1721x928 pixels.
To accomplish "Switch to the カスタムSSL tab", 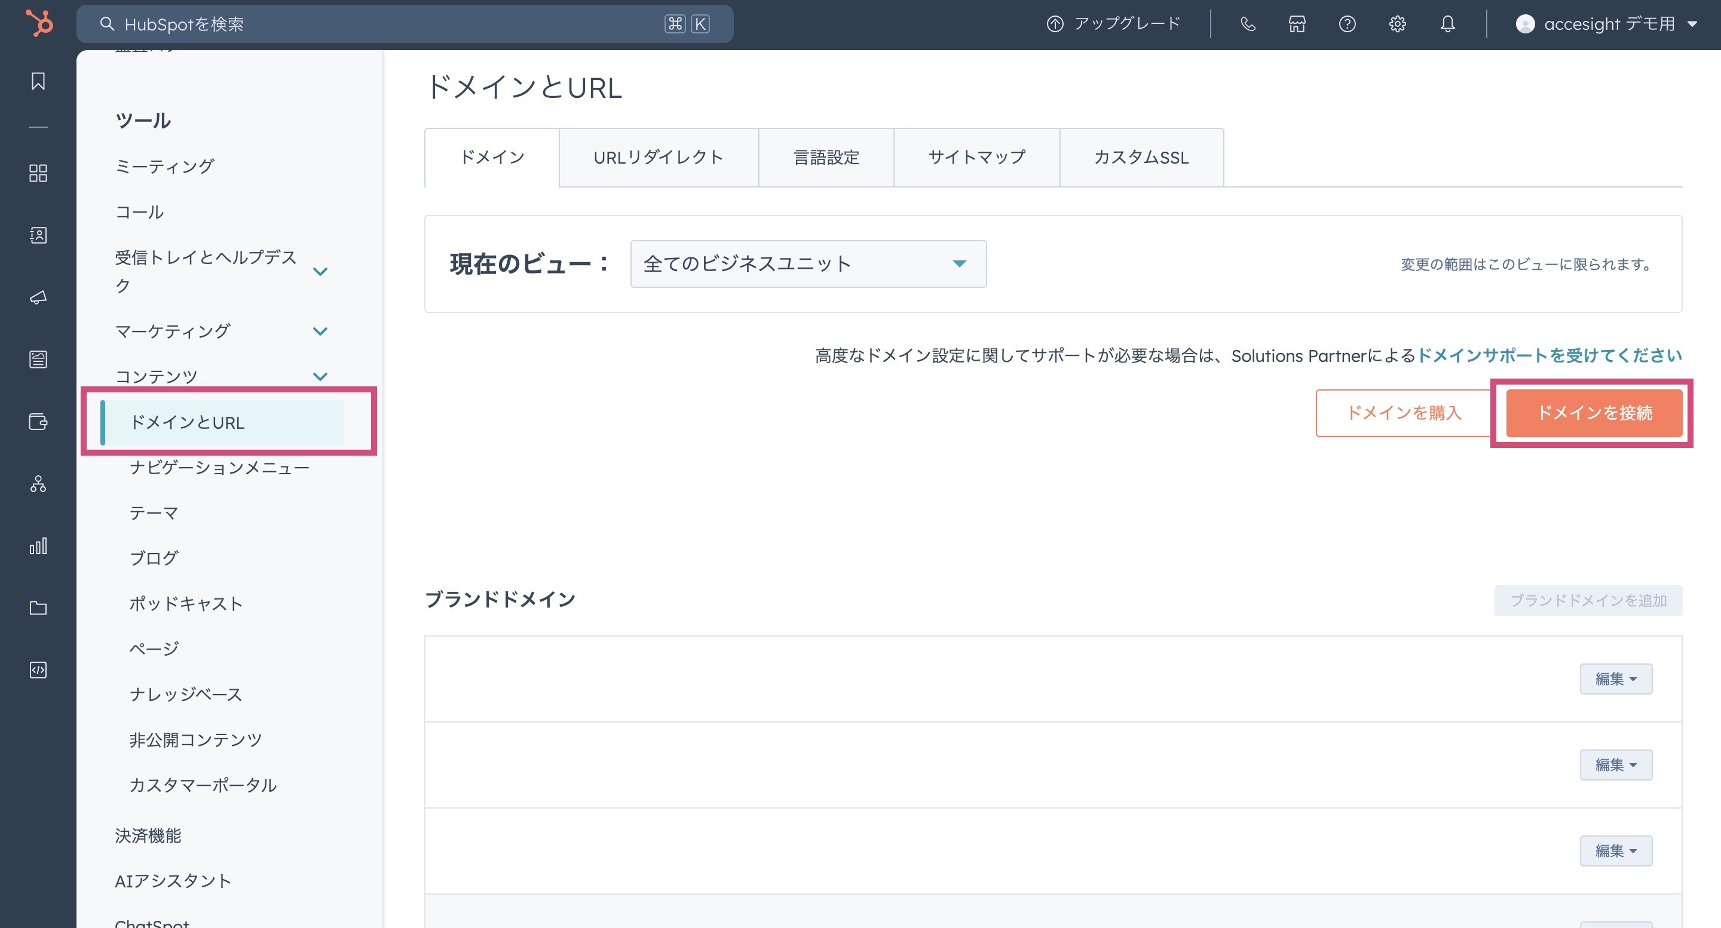I will point(1141,158).
